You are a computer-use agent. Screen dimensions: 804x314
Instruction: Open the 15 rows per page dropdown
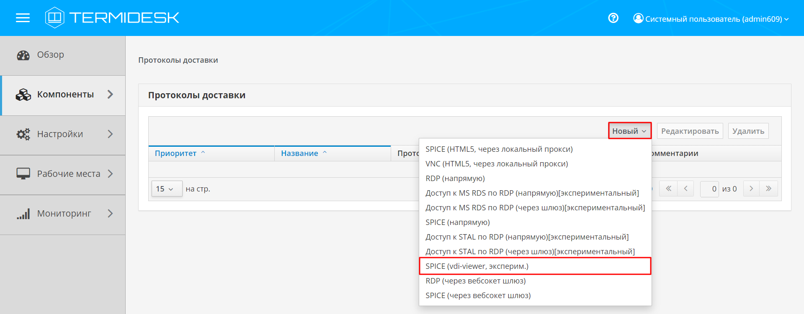166,189
